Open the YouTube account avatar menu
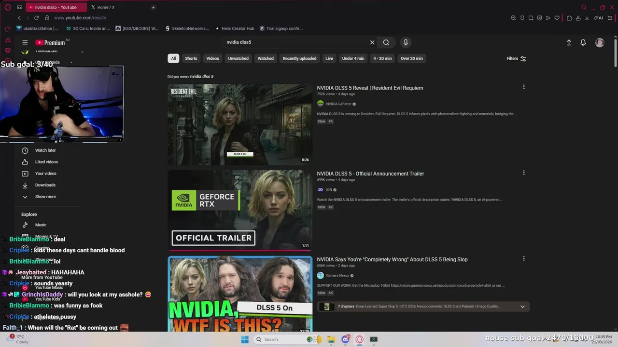Screen dimensions: 618x347 (600, 42)
